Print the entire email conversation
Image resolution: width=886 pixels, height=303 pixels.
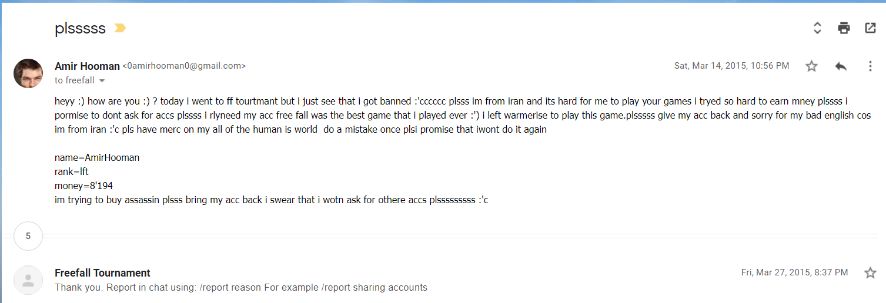click(x=844, y=28)
